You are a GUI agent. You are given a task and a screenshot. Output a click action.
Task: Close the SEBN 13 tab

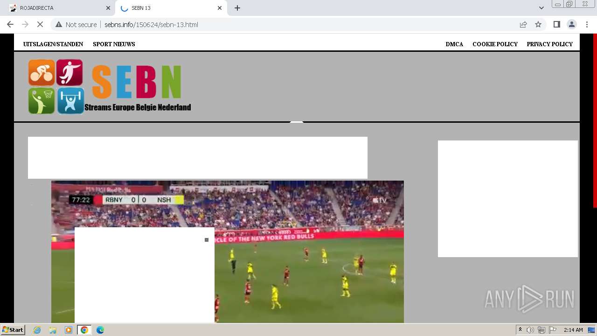[220, 8]
